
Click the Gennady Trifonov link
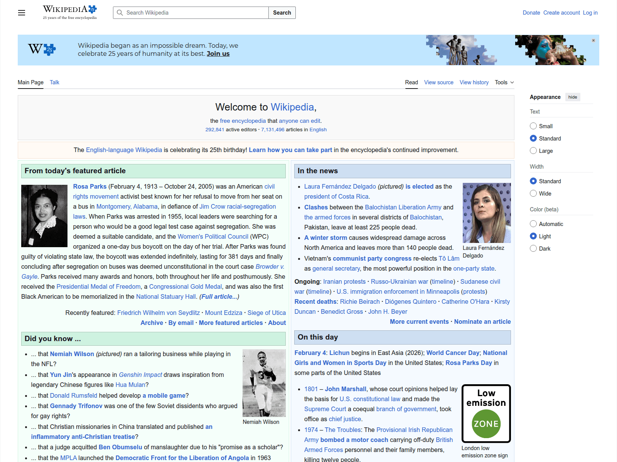(x=76, y=406)
